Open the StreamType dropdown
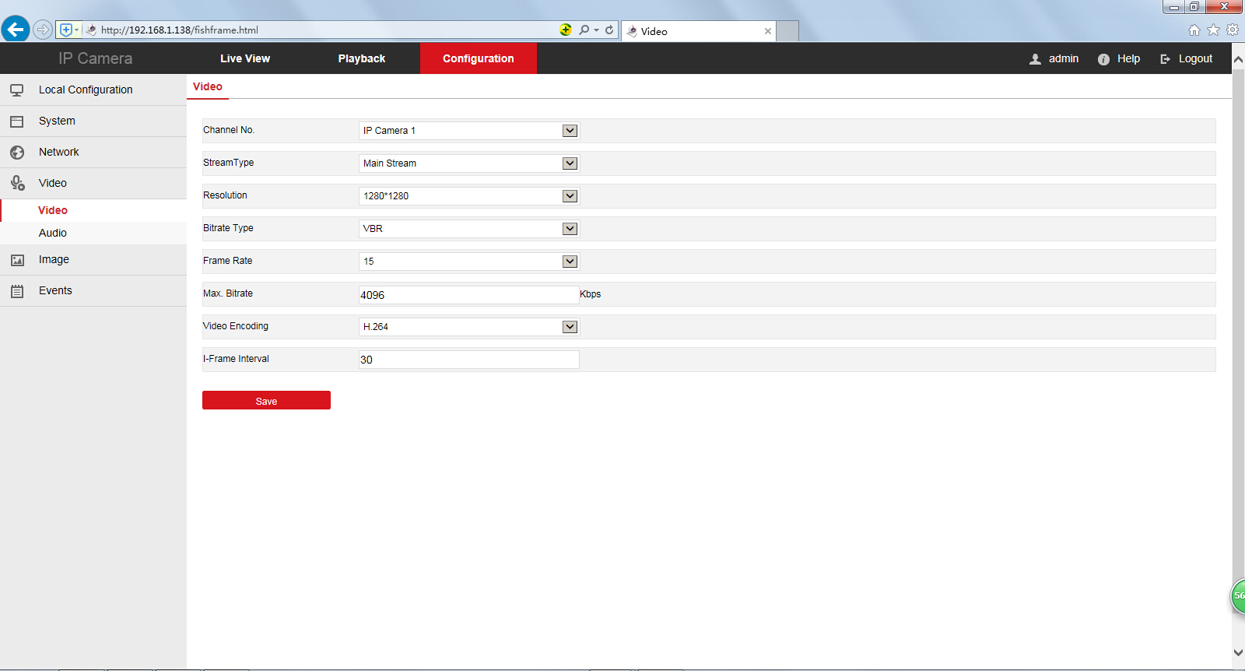Image resolution: width=1245 pixels, height=671 pixels. 570,163
